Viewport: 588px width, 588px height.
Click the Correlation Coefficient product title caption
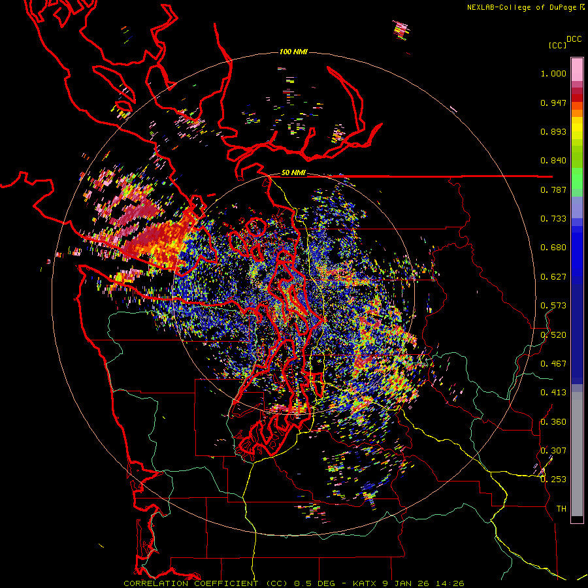click(294, 583)
